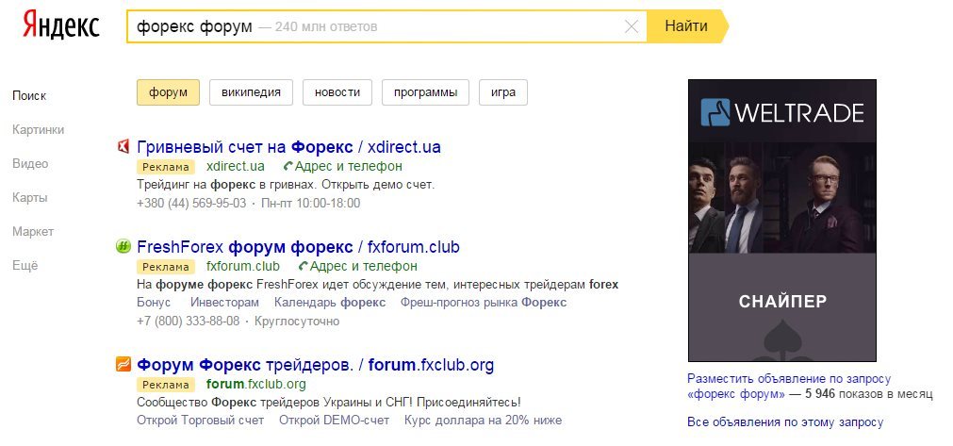Open result FreshForex форум форекс
The image size is (953, 446).
pos(298,247)
